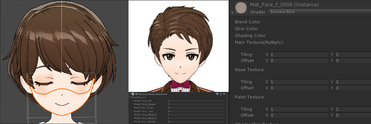Edit Nose Texture Tiling X field
Screen dimensions: 371x124
coord(299,82)
